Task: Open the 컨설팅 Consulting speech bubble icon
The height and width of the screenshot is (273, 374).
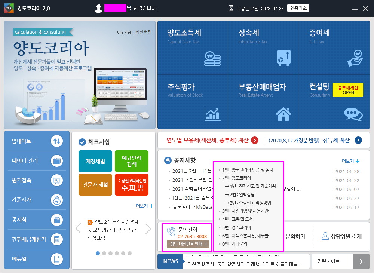Action: click(353, 114)
